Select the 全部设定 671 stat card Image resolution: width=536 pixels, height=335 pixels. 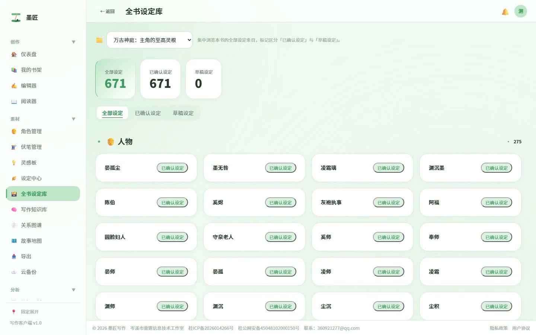tap(115, 79)
